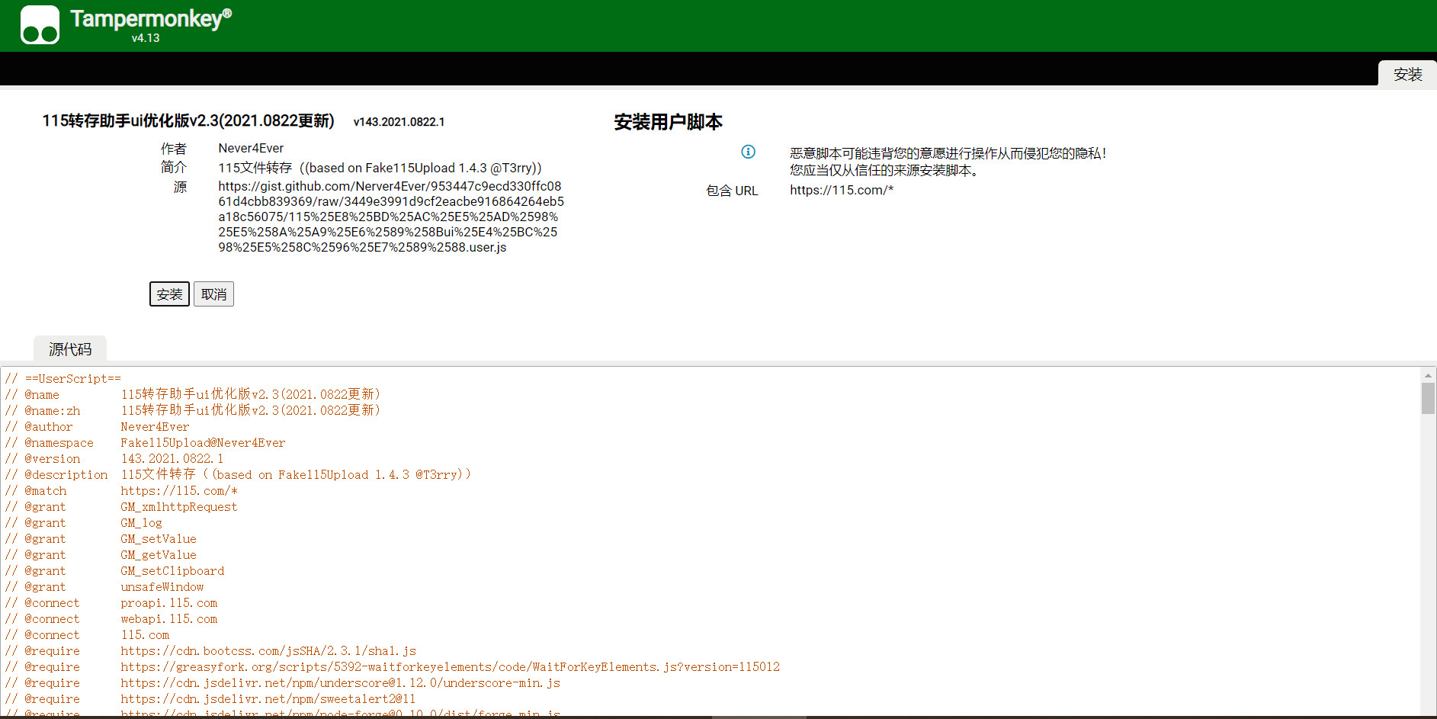Click the 安装用户脚本 heading

[x=668, y=122]
